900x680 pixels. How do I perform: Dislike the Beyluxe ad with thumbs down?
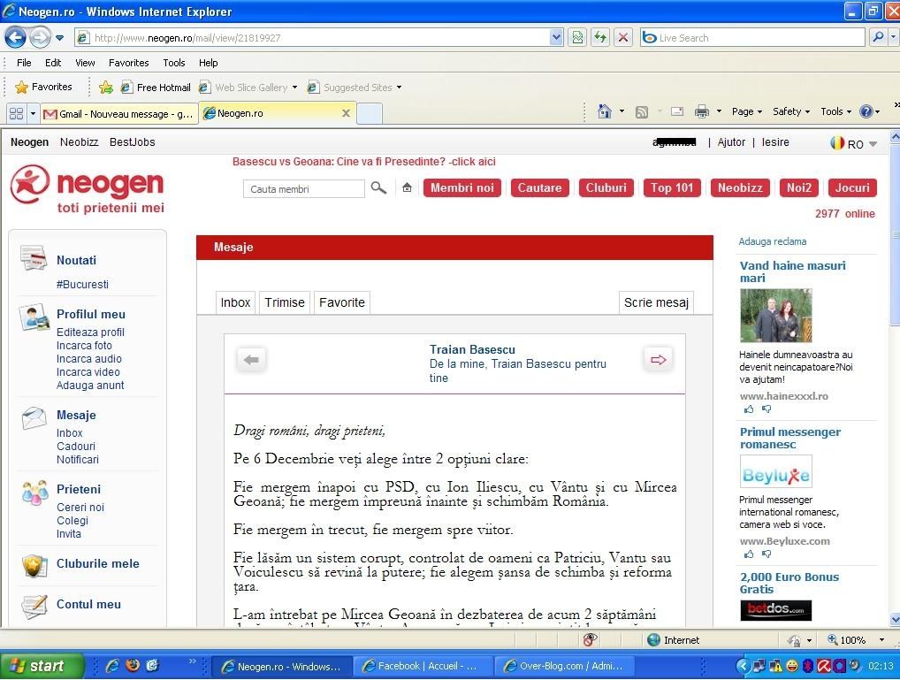click(767, 554)
